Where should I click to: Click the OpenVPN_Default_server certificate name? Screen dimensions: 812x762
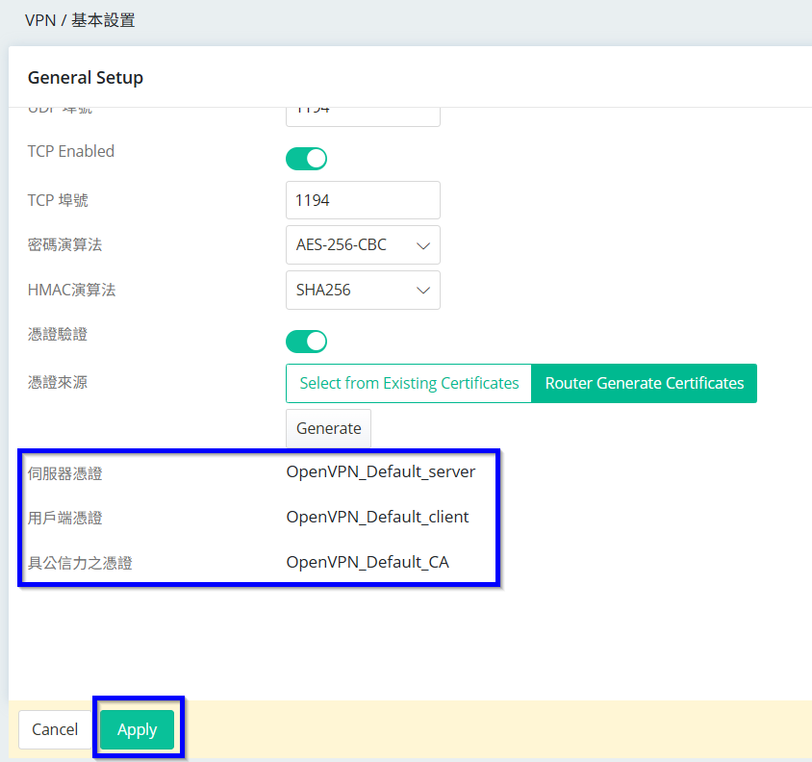click(x=381, y=471)
